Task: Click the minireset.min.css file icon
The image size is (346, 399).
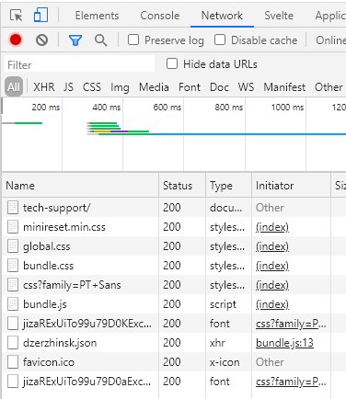Action: (x=13, y=227)
